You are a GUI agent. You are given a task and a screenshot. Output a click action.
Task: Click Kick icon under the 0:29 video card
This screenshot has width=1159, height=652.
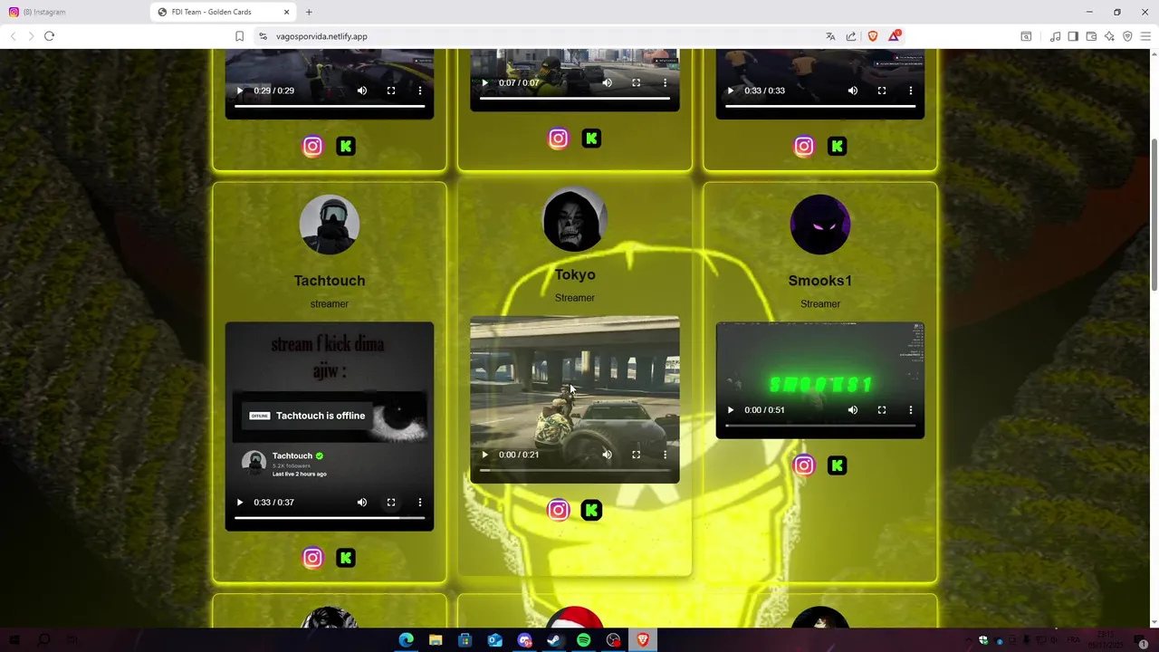[x=346, y=146]
